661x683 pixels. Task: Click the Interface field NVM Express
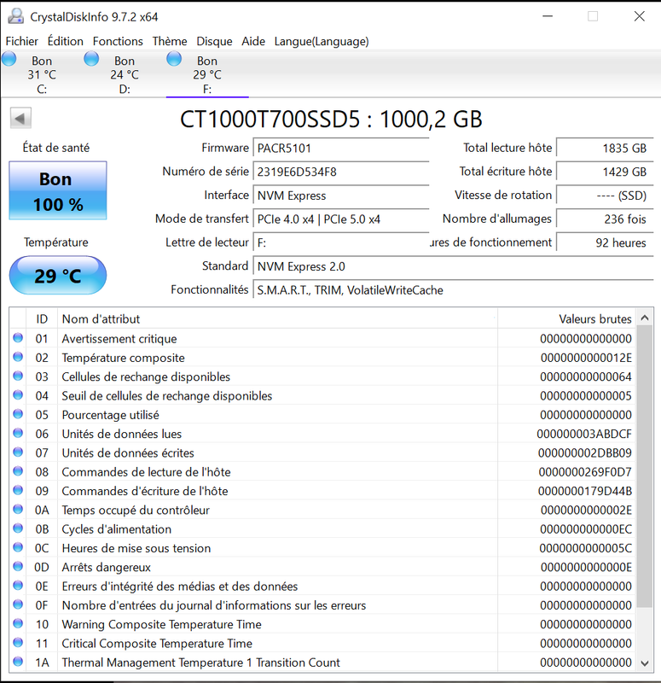341,196
